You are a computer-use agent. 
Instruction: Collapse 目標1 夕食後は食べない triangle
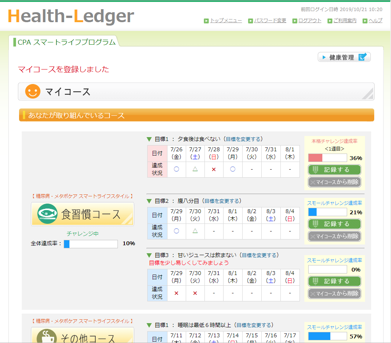(x=149, y=139)
